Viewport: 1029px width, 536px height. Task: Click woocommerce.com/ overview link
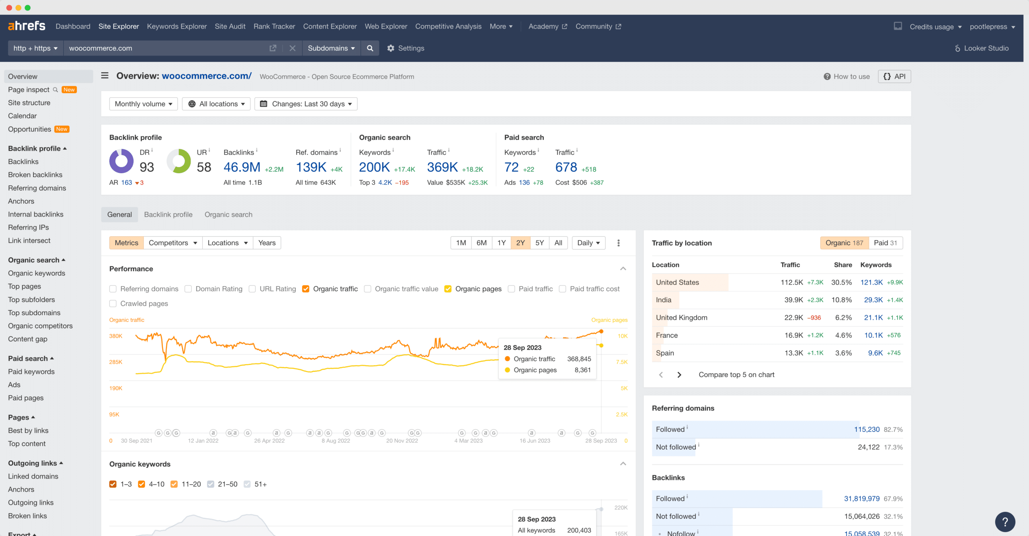pos(207,76)
